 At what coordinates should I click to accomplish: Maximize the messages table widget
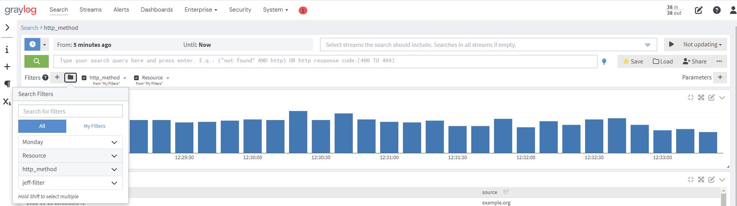point(701,180)
